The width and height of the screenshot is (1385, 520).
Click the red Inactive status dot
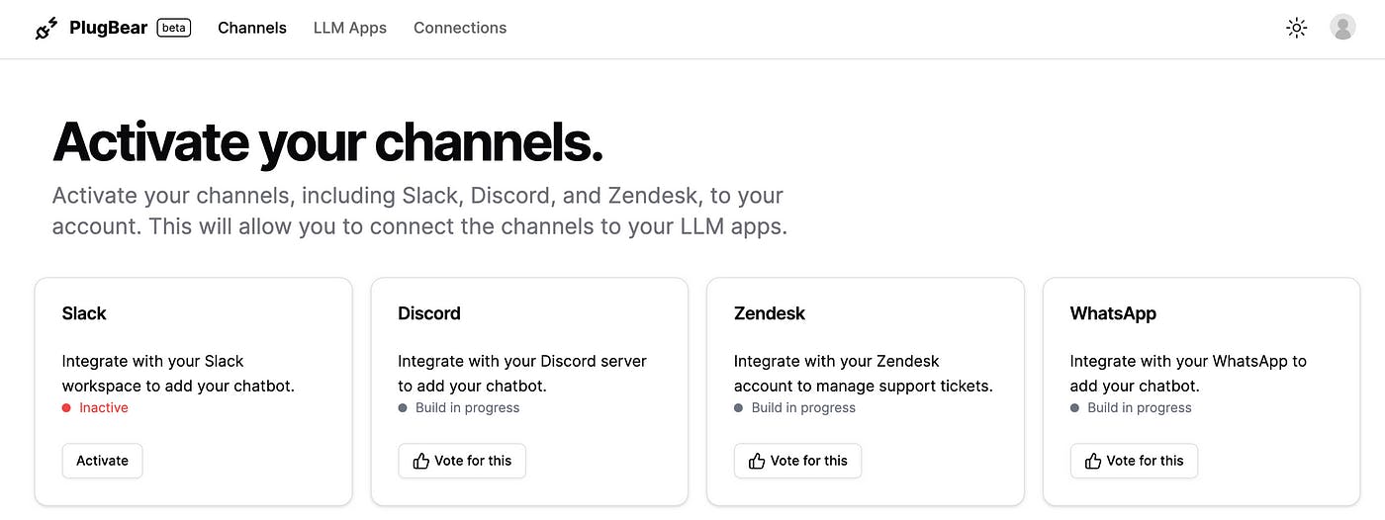(66, 407)
